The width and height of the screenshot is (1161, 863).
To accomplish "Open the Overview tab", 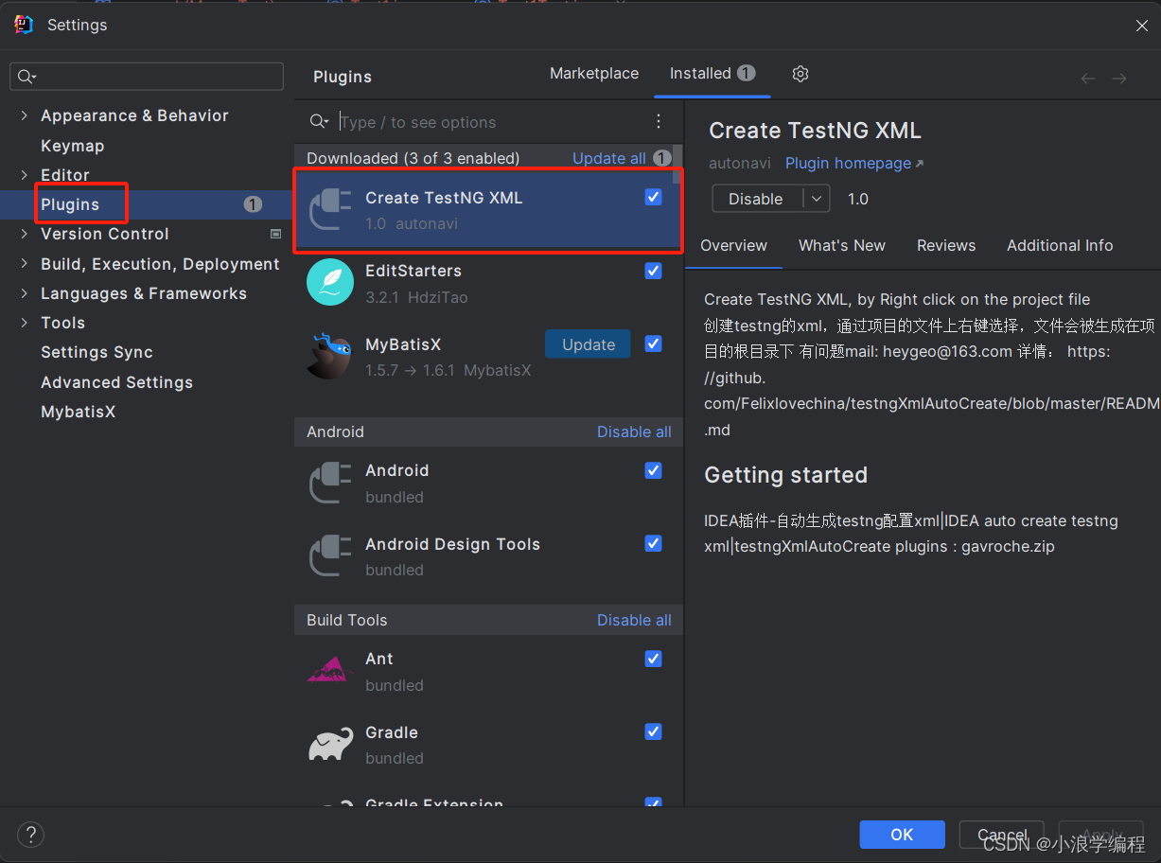I will point(733,245).
